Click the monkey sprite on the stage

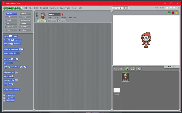coord(146,40)
